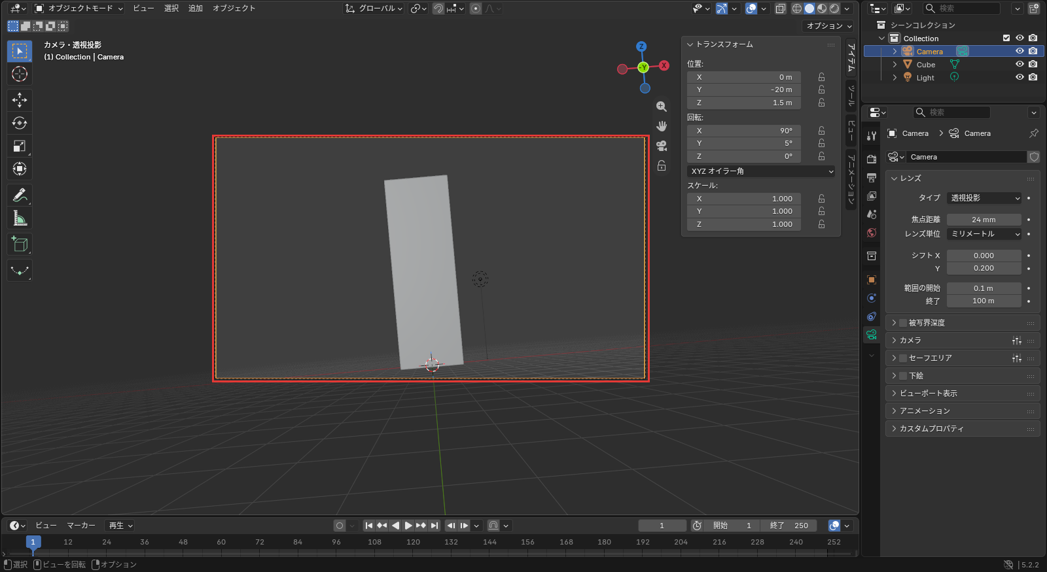
Task: Activate the Rotate tool
Action: click(x=20, y=123)
